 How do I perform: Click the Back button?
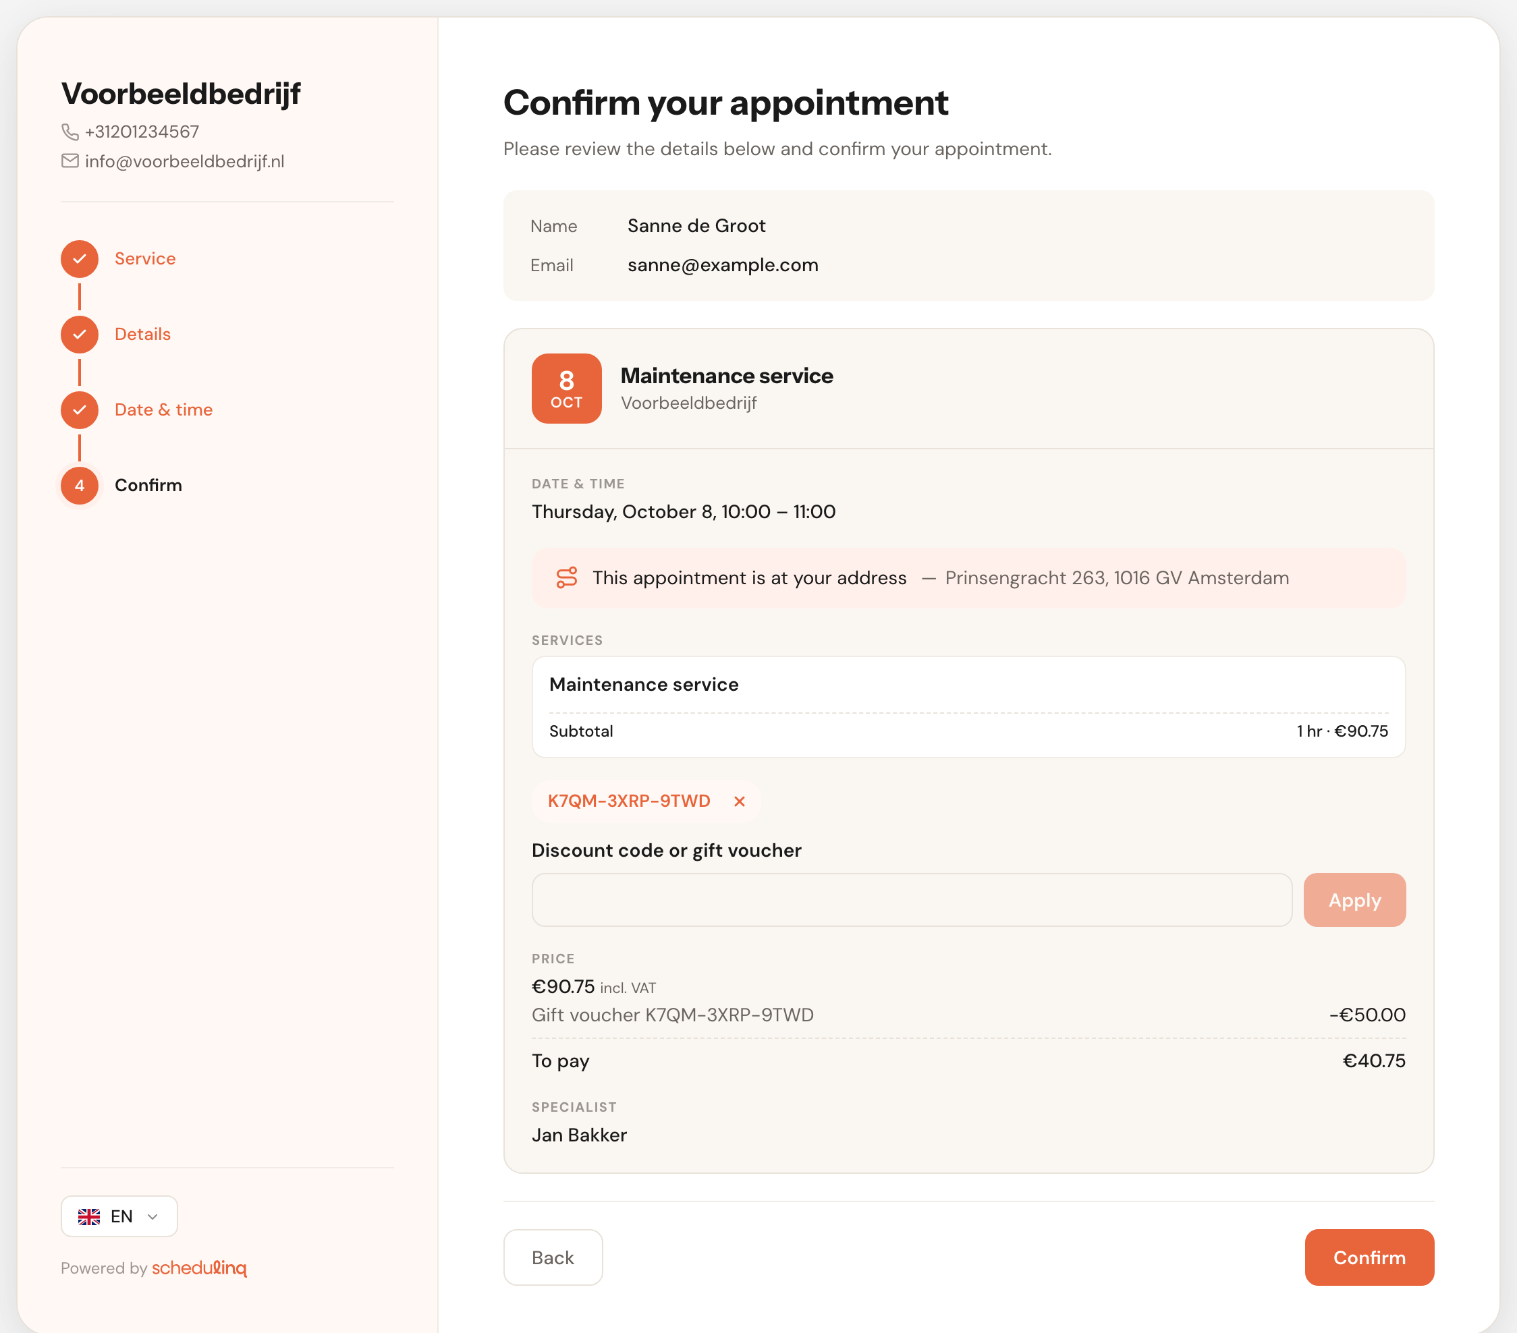(x=553, y=1257)
